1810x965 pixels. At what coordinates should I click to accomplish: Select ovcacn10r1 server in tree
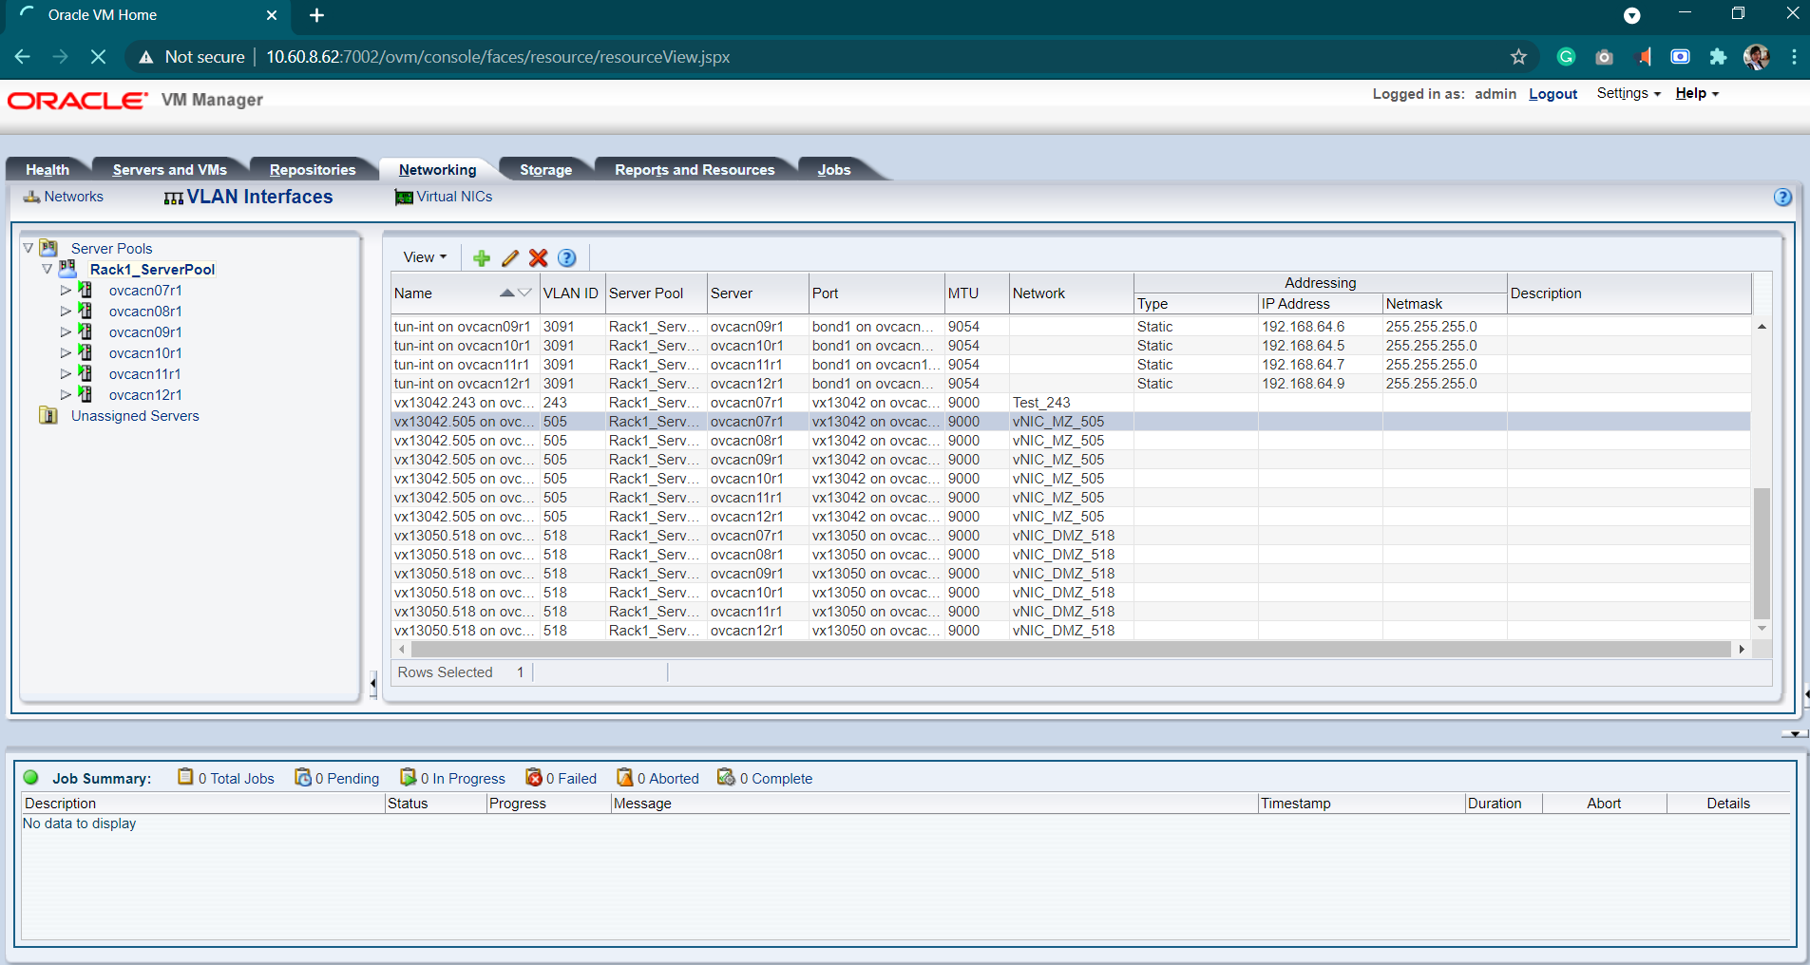click(x=145, y=352)
